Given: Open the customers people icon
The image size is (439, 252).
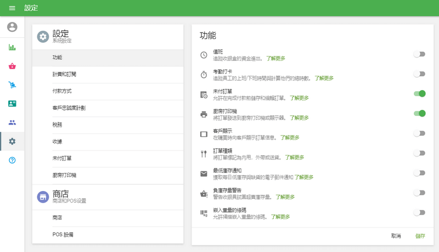Looking at the screenshot, I should 12,122.
